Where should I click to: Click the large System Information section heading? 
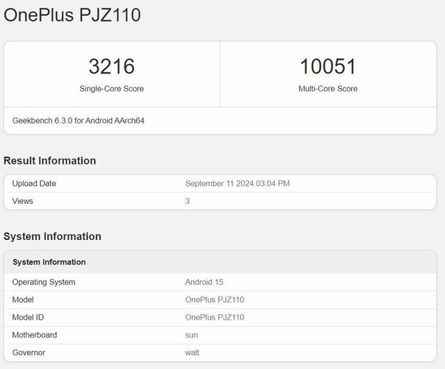click(x=53, y=237)
